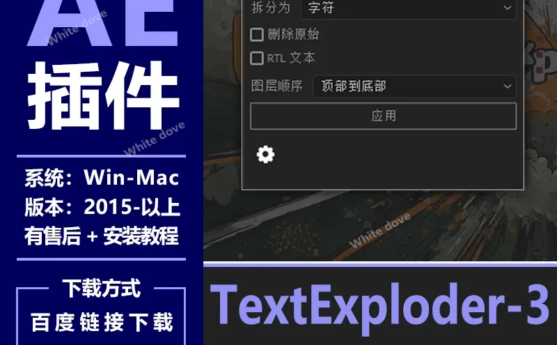Viewport: 557px width, 345px height.
Task: Open the 拆分为 字符 dropdown
Action: [409, 8]
